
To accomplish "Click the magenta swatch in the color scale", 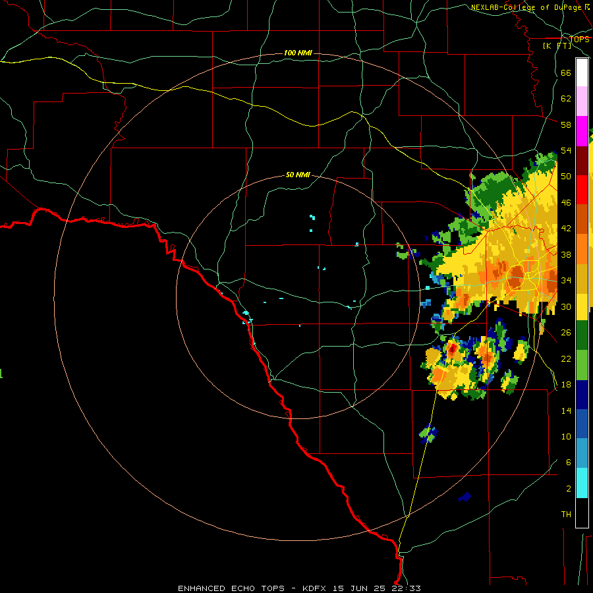I will (x=582, y=131).
